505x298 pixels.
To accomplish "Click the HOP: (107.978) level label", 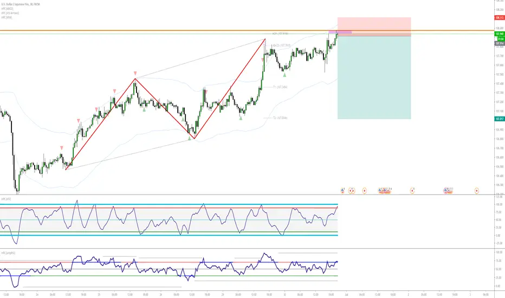I will (280, 34).
